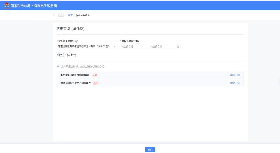Image resolution: width=280 pixels, height=153 pixels.
Task: Go to 首页 via breadcrumb
Action: (70, 15)
